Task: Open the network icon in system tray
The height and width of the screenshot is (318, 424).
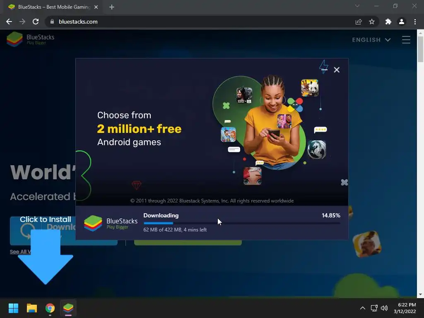Action: 374,308
